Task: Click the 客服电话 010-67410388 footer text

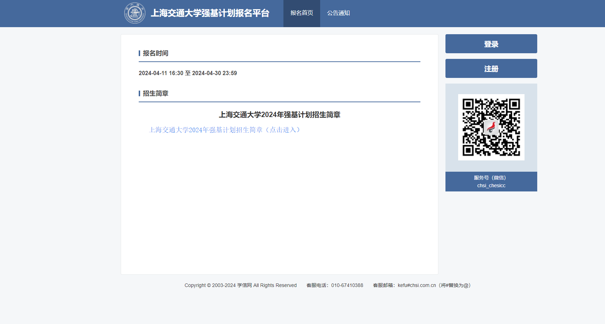Action: [335, 285]
